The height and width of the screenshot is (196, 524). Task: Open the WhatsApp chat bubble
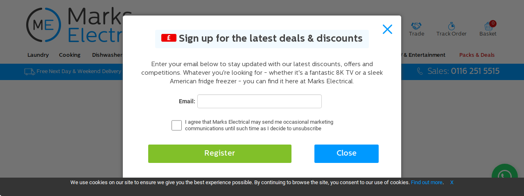pyautogui.click(x=505, y=176)
